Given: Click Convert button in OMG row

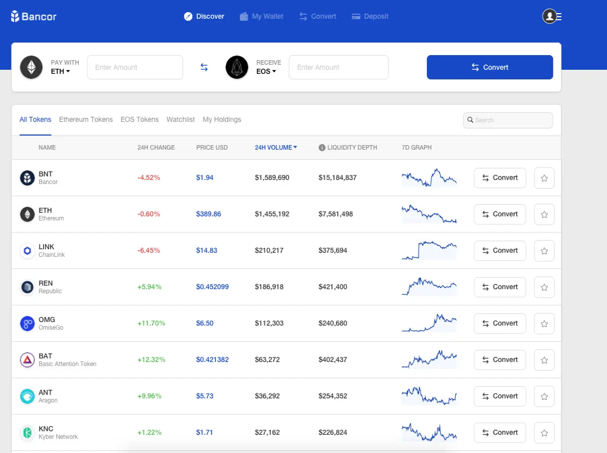Looking at the screenshot, I should [x=500, y=324].
